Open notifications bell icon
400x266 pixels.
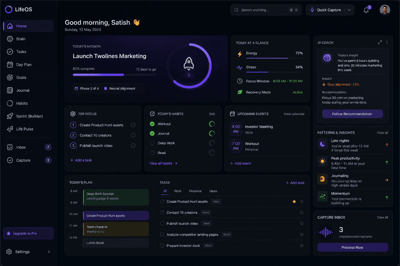tap(366, 10)
